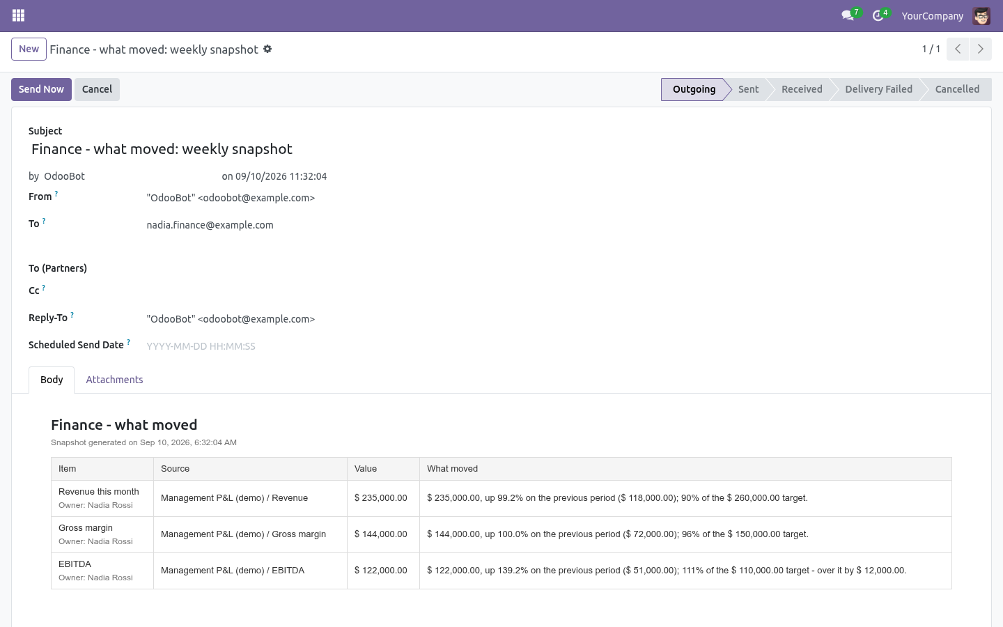1003x627 pixels.
Task: Select the Delivery Failed status stage
Action: [878, 89]
